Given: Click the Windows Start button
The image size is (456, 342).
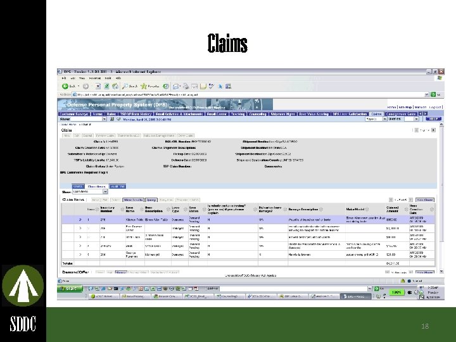Looking at the screenshot, I should click(70, 289).
